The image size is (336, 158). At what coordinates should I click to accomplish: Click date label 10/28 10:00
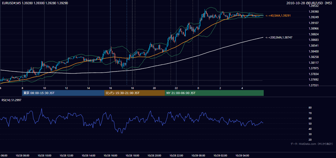[x=44, y=156]
